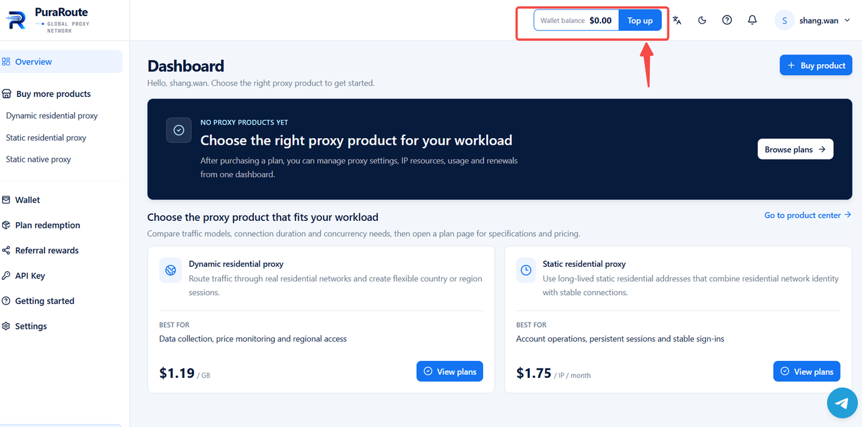Click the Dynamic residential proxy globe icon
The width and height of the screenshot is (862, 427).
click(x=171, y=270)
